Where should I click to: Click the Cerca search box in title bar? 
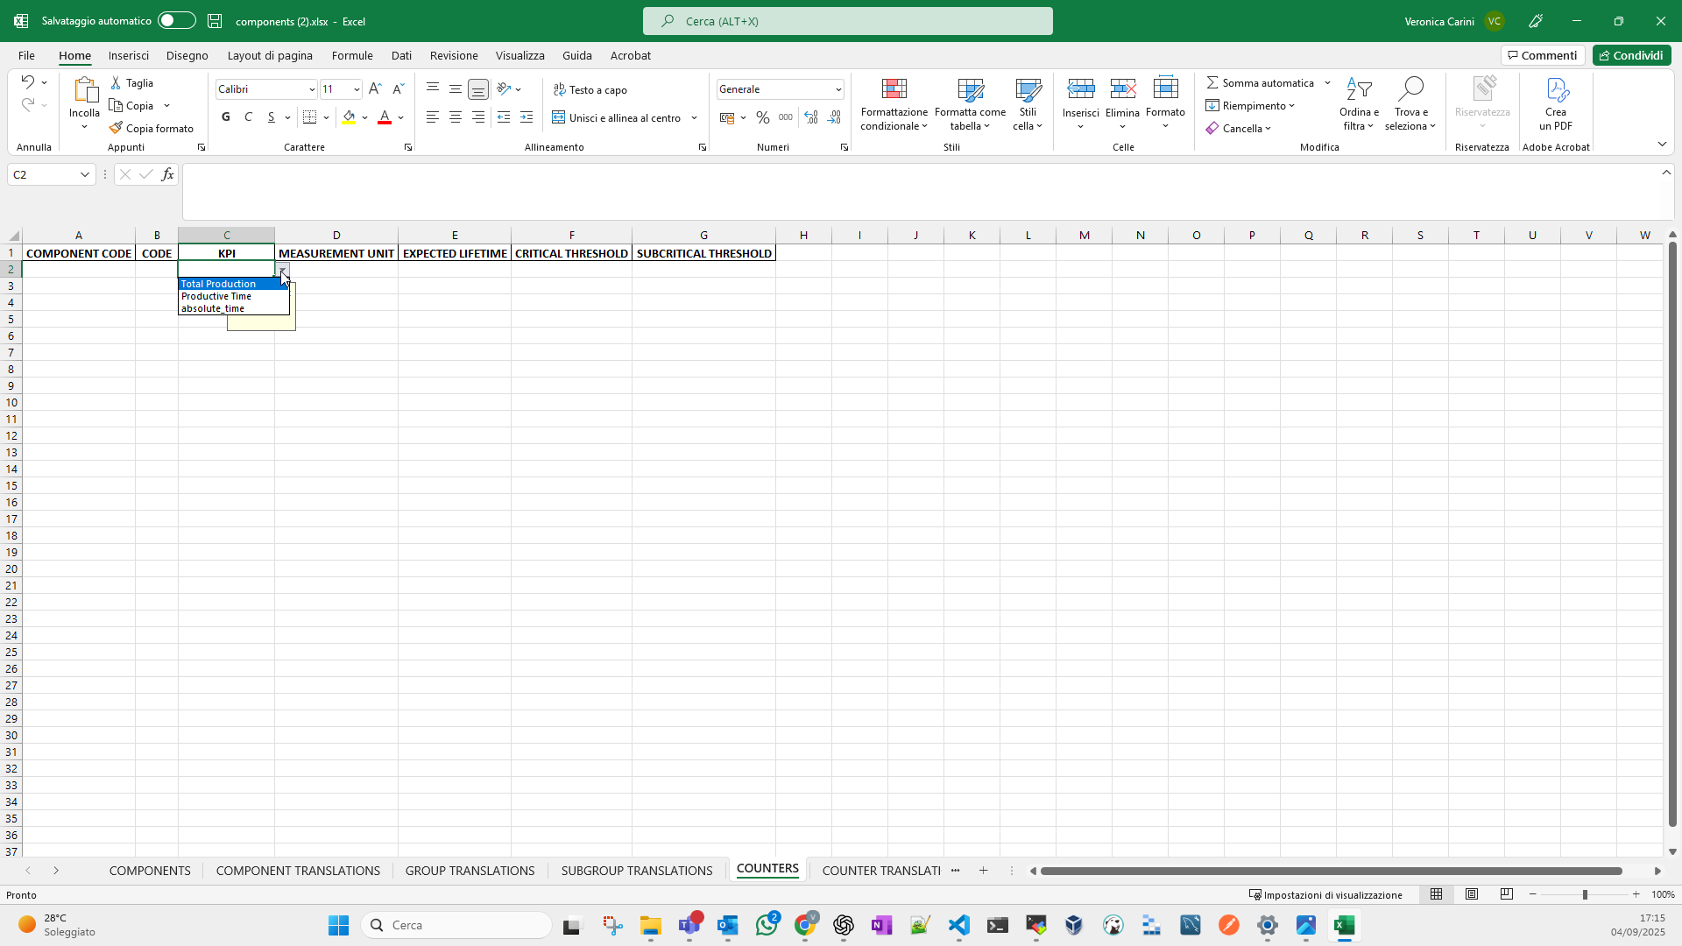(x=847, y=21)
